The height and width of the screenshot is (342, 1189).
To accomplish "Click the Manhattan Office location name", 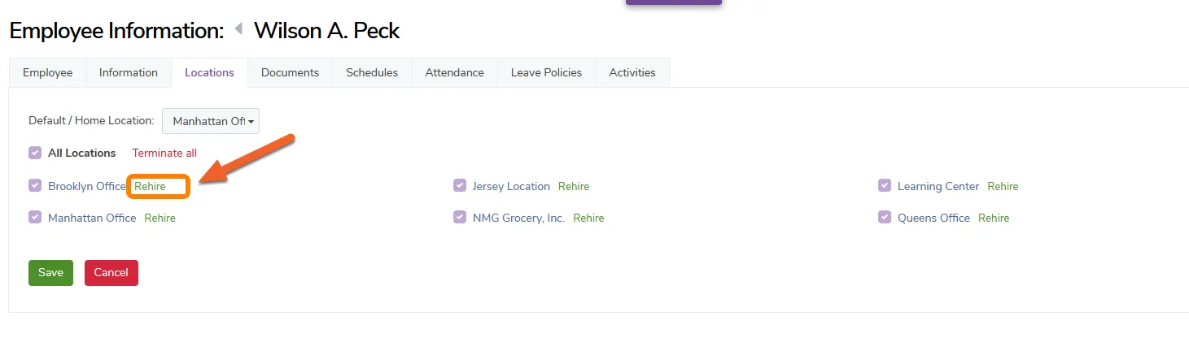I will [x=92, y=218].
